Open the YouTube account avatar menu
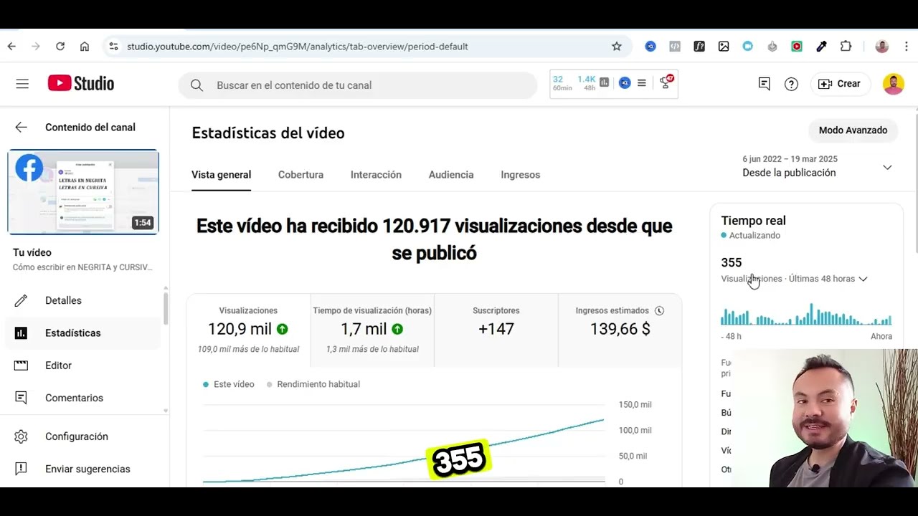This screenshot has width=918, height=516. (x=893, y=84)
